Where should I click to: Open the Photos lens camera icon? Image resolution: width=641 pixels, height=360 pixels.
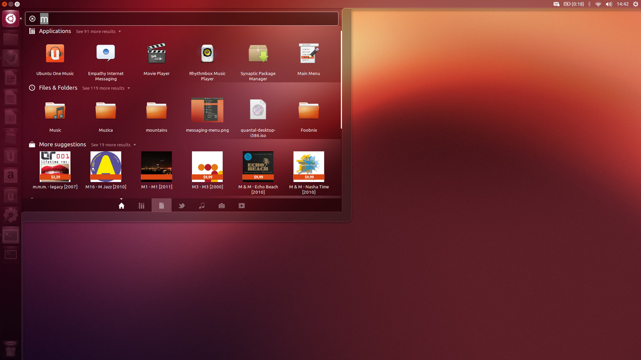[x=222, y=205]
